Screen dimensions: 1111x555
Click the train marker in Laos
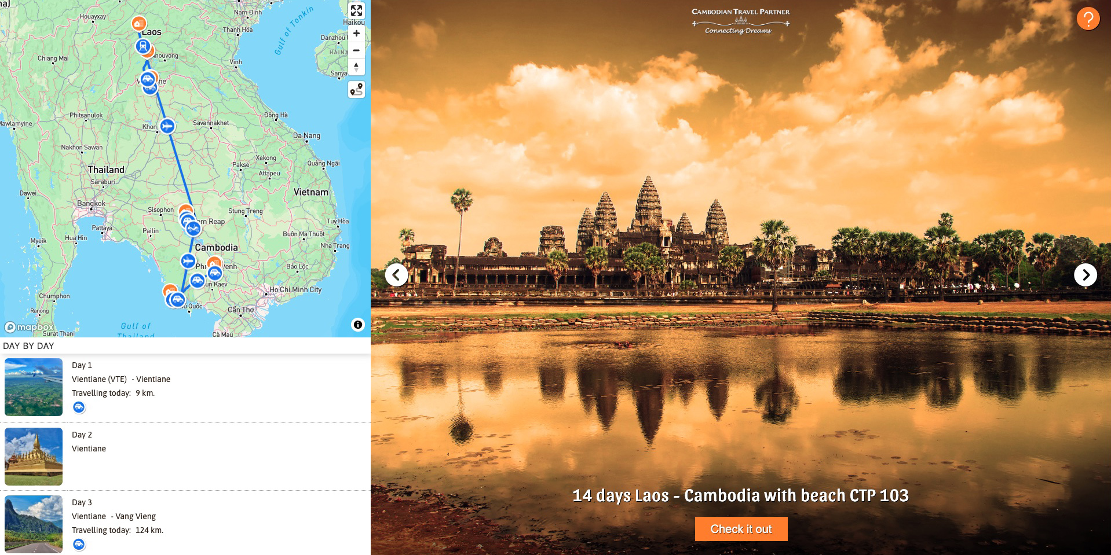[x=142, y=46]
